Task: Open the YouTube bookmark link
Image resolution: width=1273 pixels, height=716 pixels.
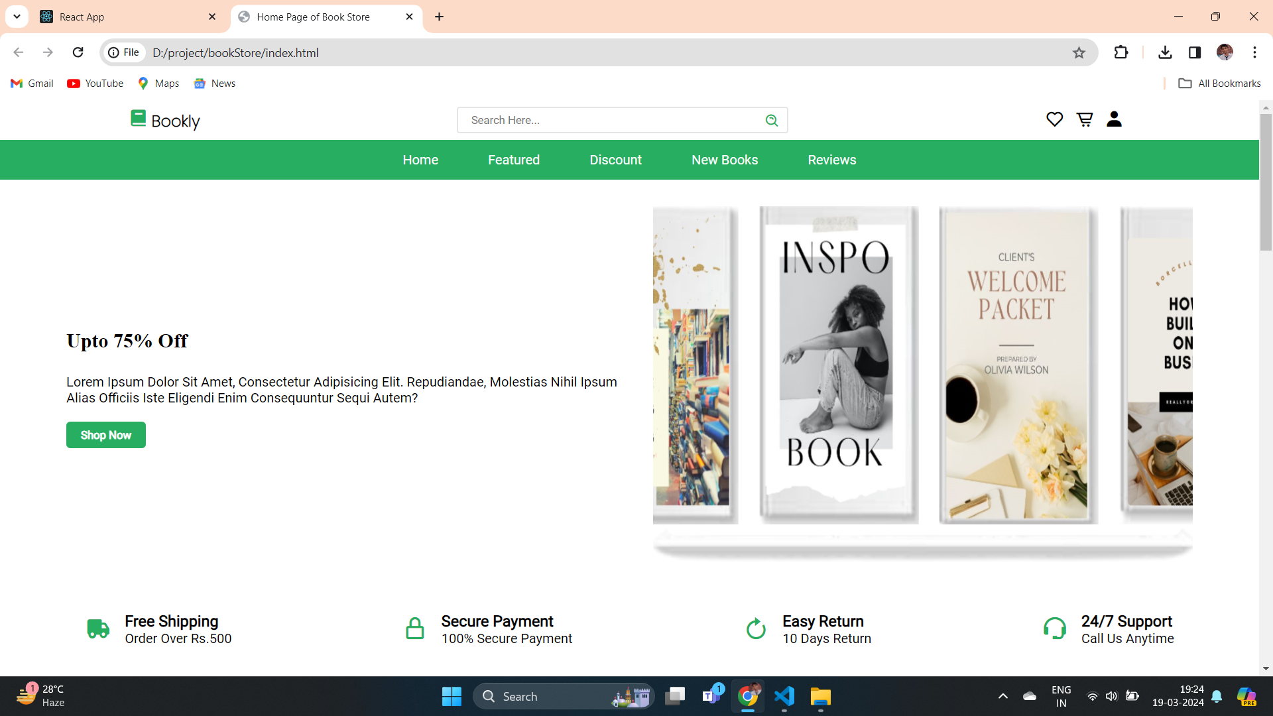Action: click(95, 84)
